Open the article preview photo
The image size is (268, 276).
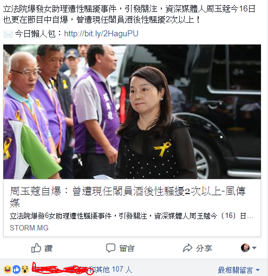(132, 112)
